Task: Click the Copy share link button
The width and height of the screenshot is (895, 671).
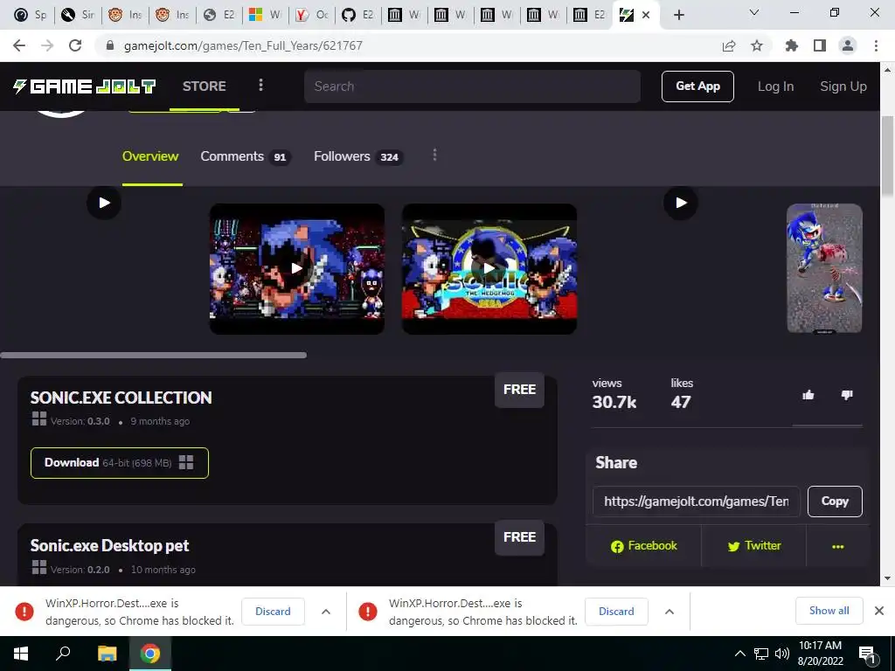Action: point(835,501)
